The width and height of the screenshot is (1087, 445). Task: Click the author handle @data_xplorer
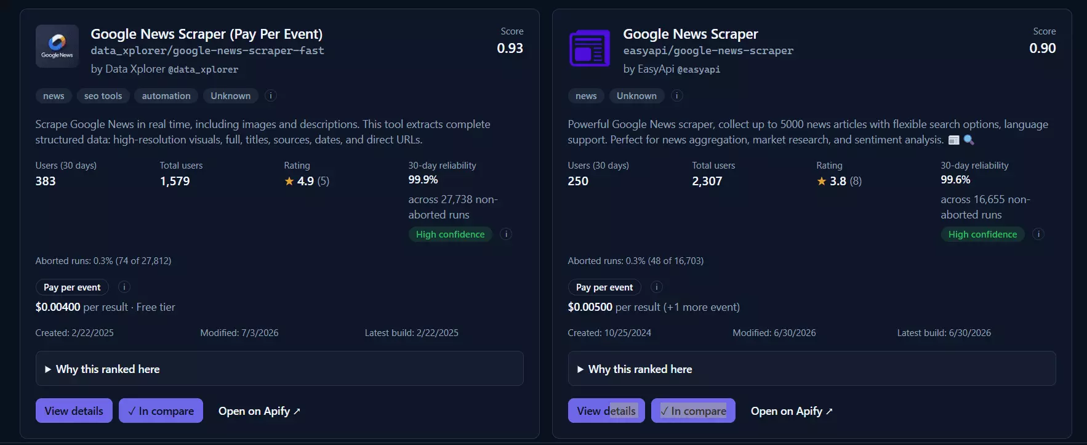pyautogui.click(x=203, y=70)
